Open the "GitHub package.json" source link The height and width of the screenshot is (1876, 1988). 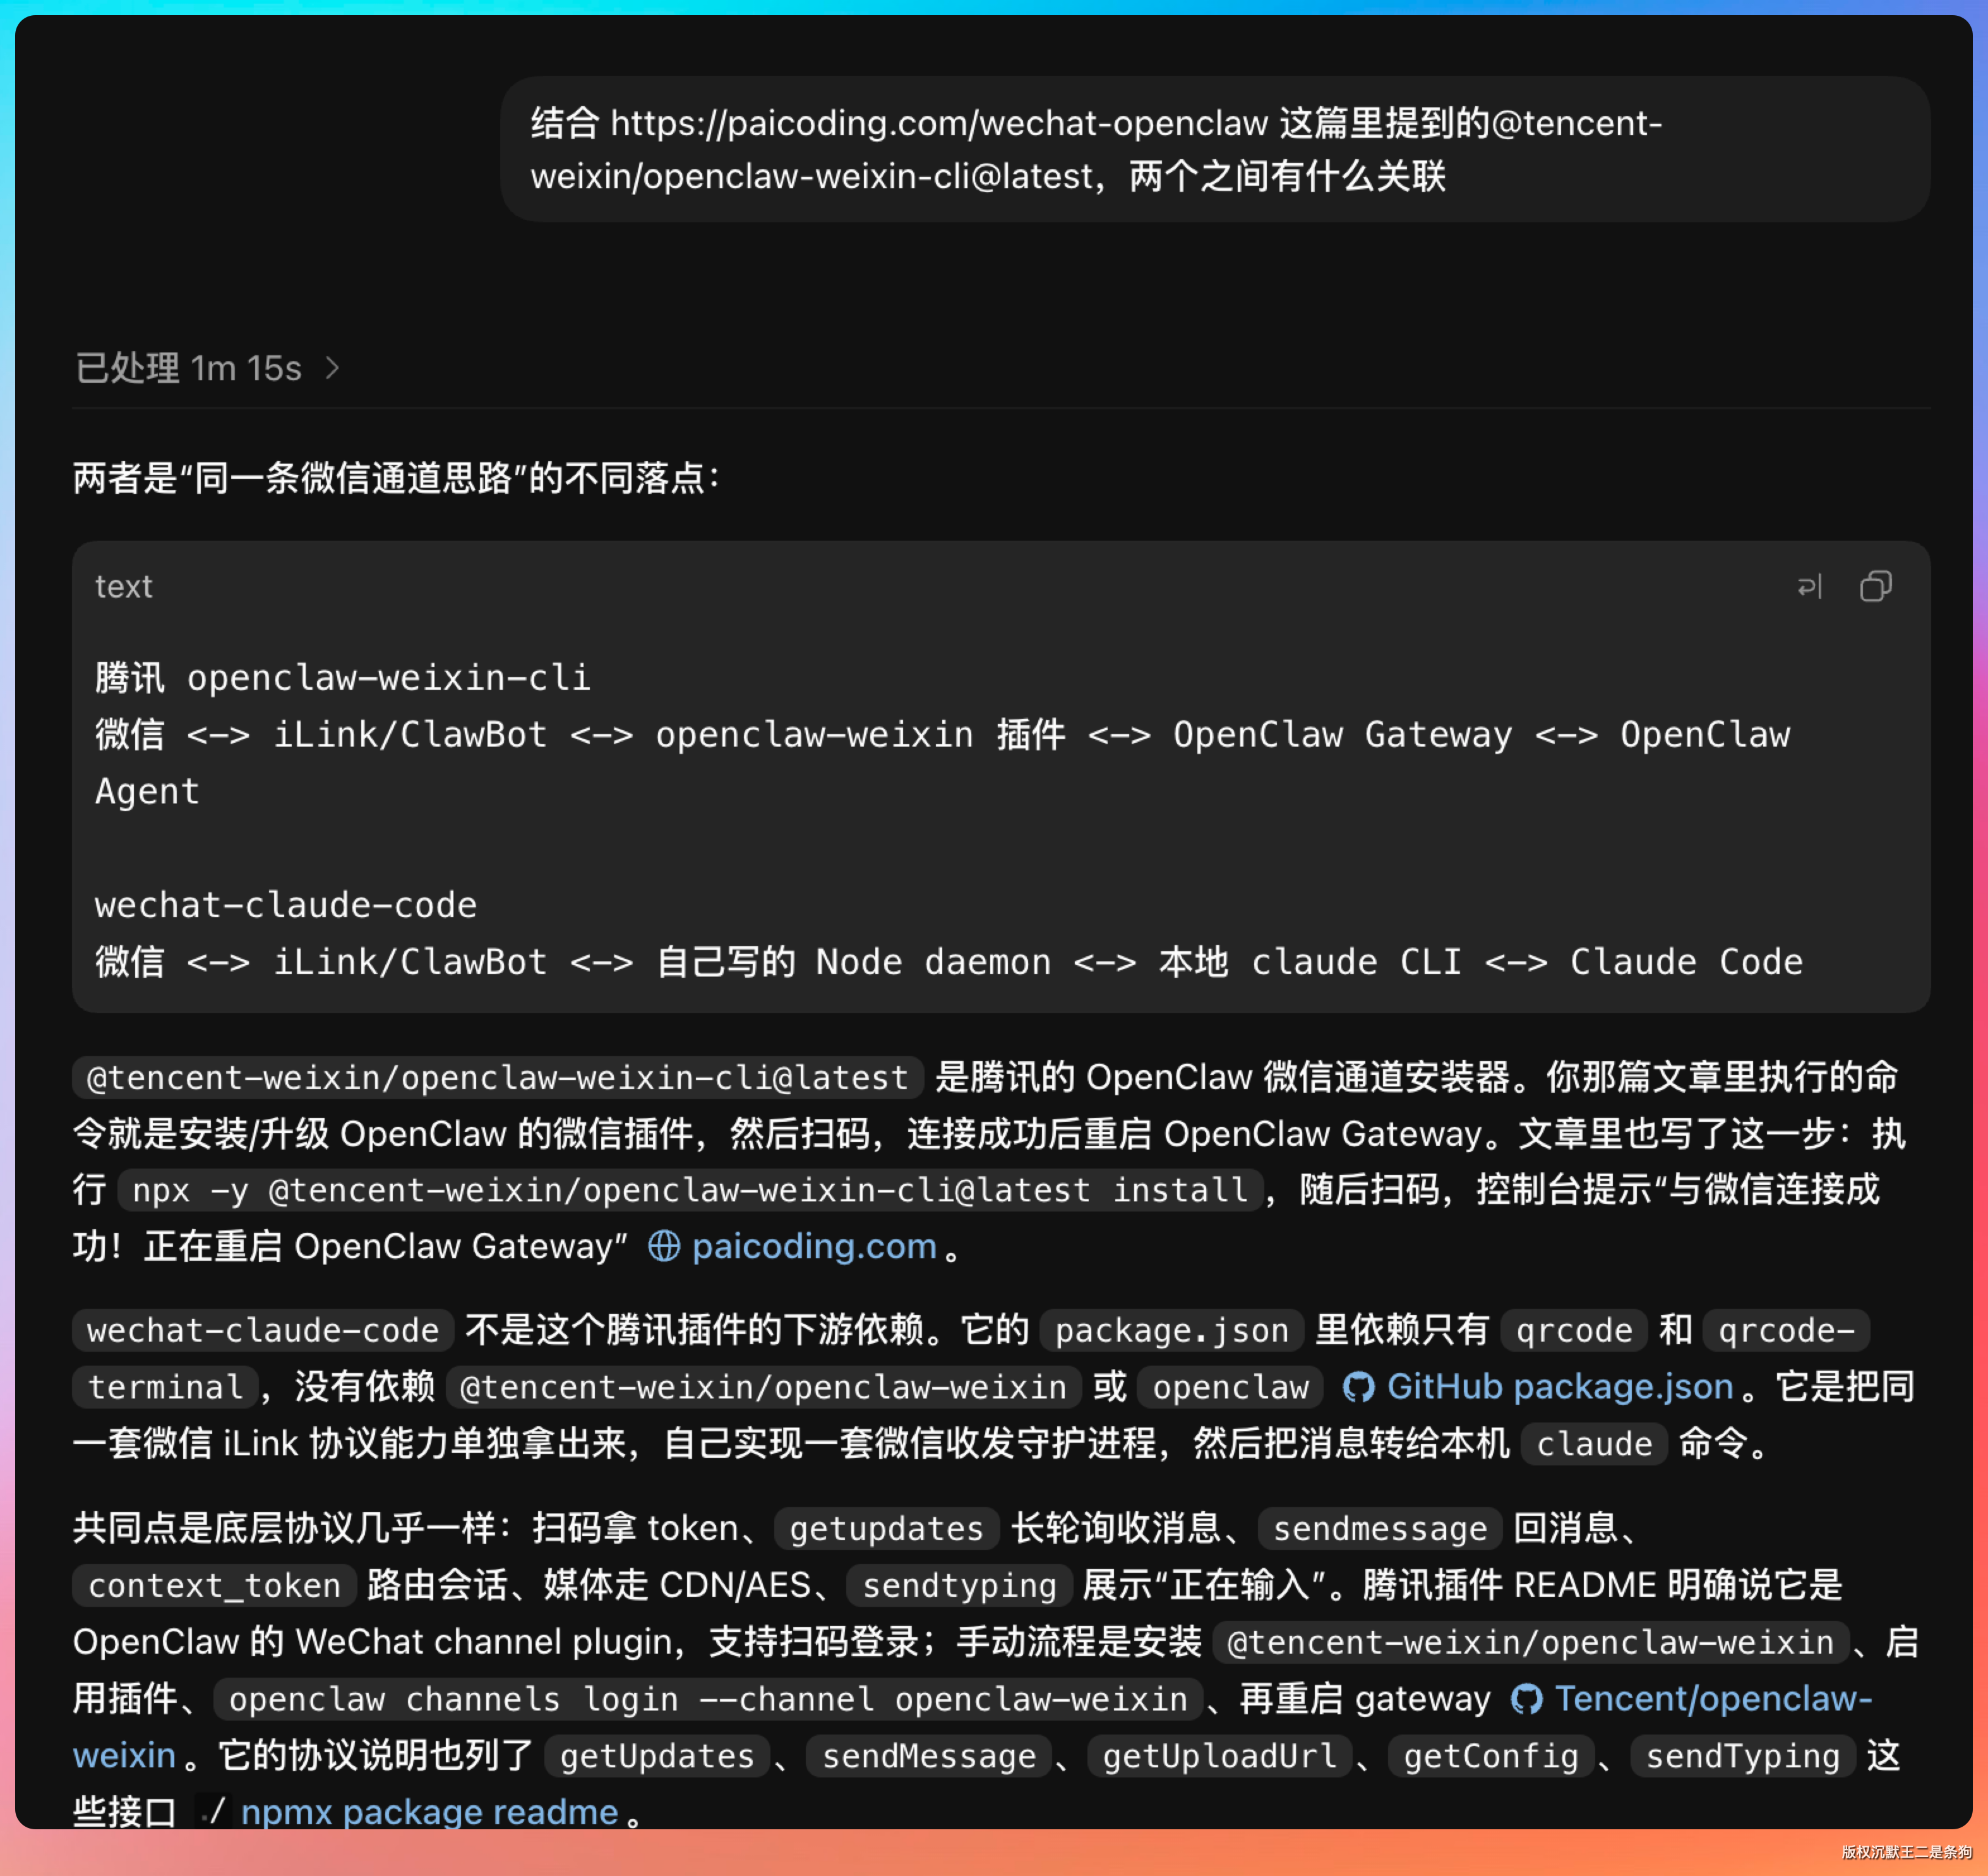coord(1538,1387)
